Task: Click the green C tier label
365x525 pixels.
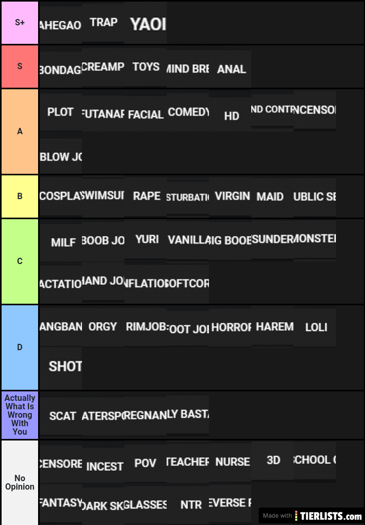Action: [20, 261]
